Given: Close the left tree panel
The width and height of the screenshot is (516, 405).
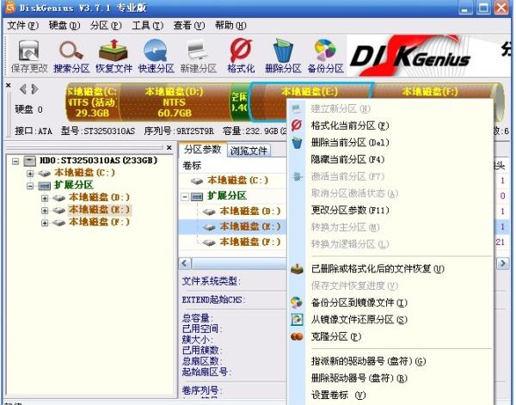Looking at the screenshot, I should pos(169,147).
